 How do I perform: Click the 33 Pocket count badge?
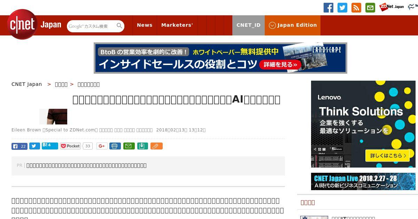tap(88, 146)
